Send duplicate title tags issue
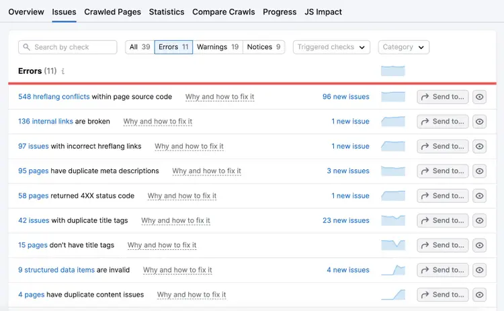 pyautogui.click(x=443, y=220)
